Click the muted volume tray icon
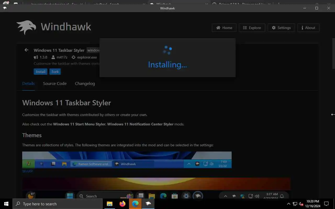Image resolution: width=335 pixels, height=209 pixels. [301, 204]
